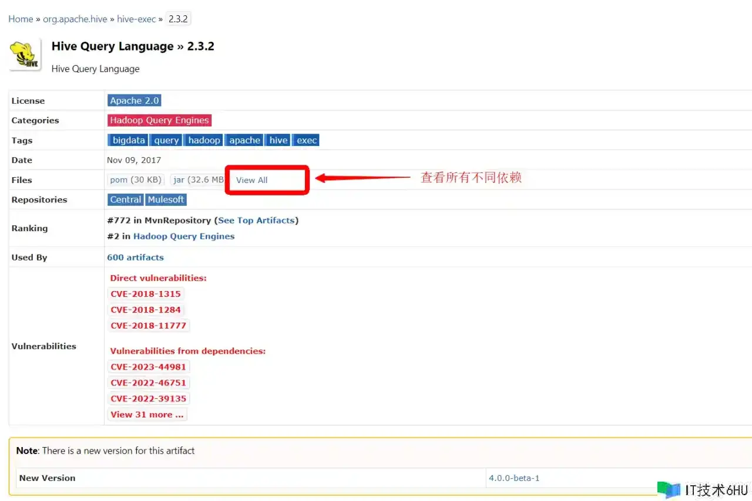Viewport: 752px width, 501px height.
Task: Click the New Version row label
Action: (x=47, y=478)
